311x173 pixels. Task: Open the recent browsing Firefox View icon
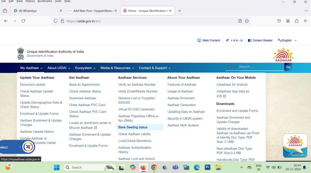5,11
